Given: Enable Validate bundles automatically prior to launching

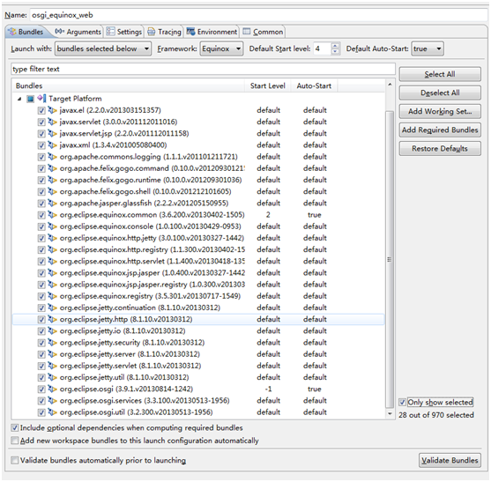Looking at the screenshot, I should (x=15, y=460).
